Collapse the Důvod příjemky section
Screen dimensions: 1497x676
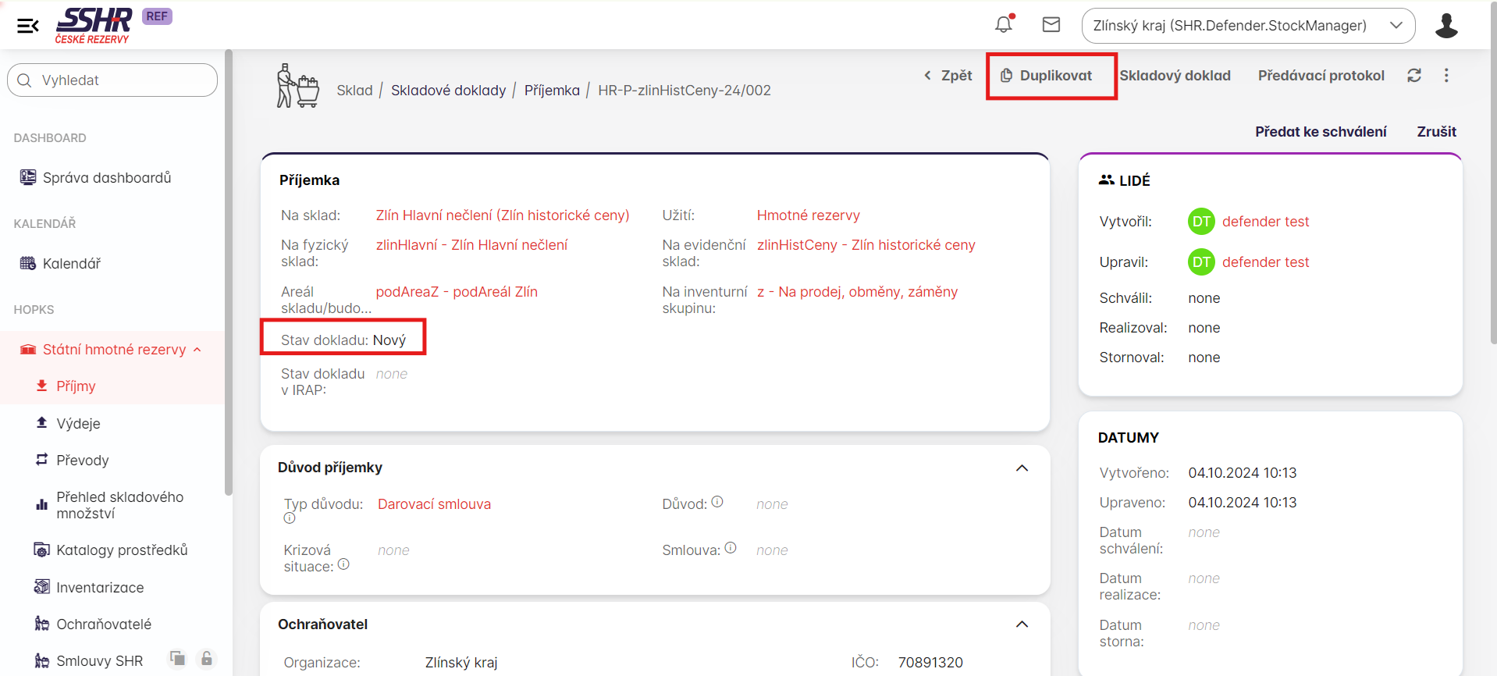pyautogui.click(x=1022, y=468)
